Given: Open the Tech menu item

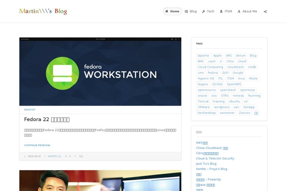Looking at the screenshot, I should coord(208,11).
